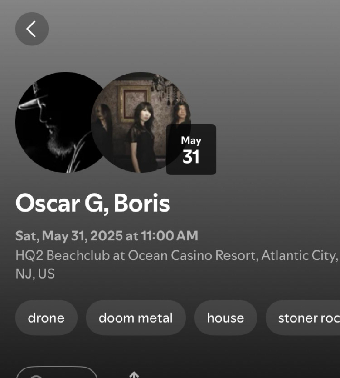Tap the "May" month label in badge
Viewport: 340px width, 378px height.
click(x=191, y=140)
